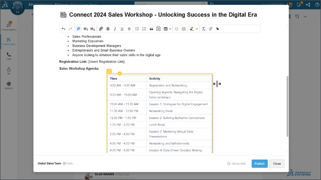
Task: Click the Close button
Action: (x=277, y=164)
